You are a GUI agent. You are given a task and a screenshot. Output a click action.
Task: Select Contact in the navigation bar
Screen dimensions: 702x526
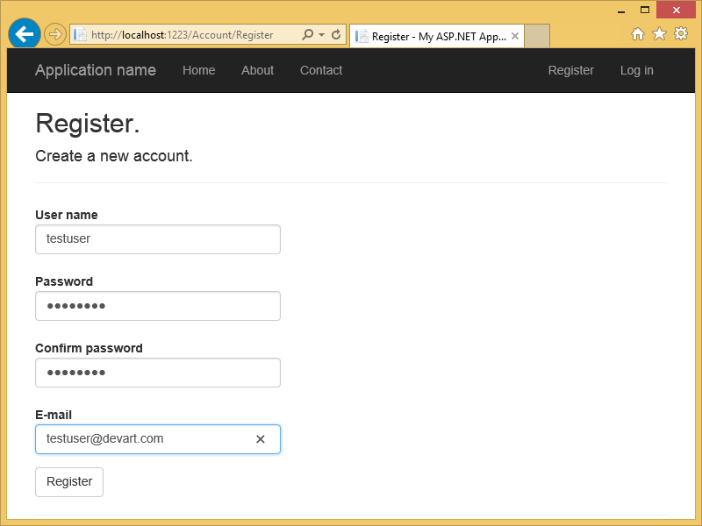coord(321,70)
